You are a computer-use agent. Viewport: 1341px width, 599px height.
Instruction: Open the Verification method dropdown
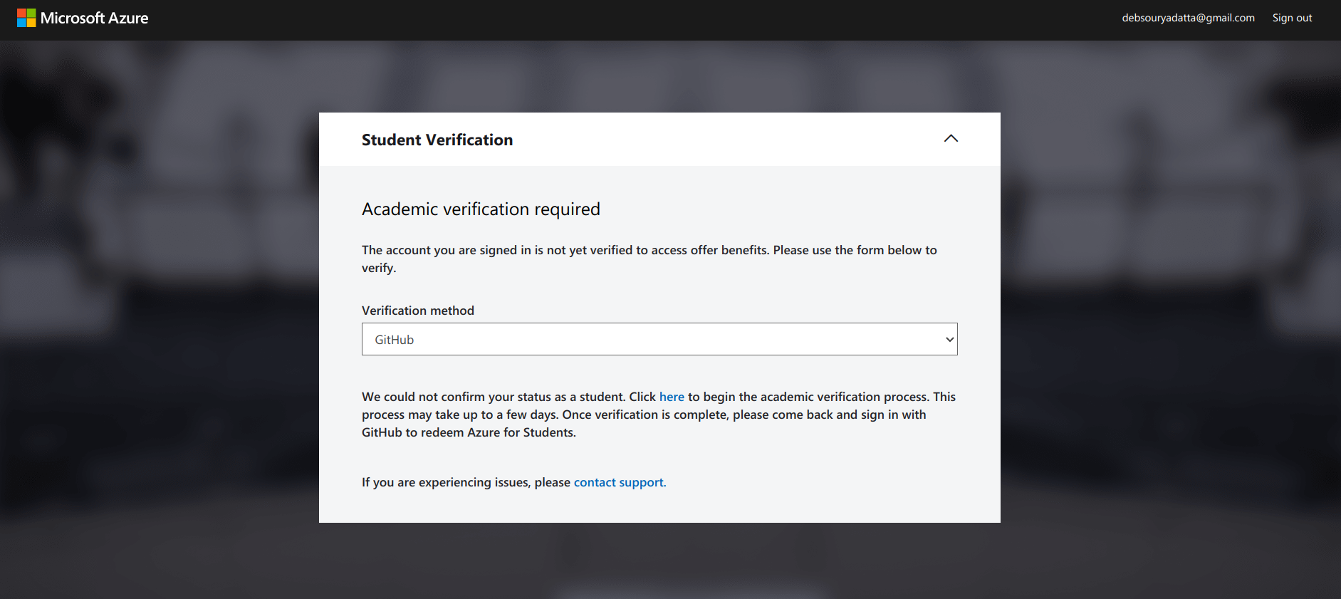(659, 339)
